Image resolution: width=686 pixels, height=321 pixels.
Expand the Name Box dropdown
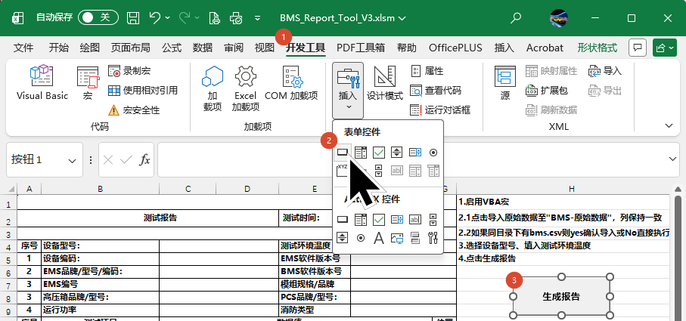coord(73,160)
